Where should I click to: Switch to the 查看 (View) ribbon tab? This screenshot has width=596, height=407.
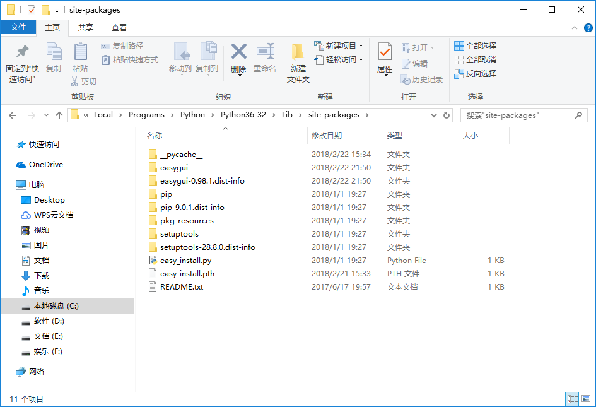pos(119,28)
